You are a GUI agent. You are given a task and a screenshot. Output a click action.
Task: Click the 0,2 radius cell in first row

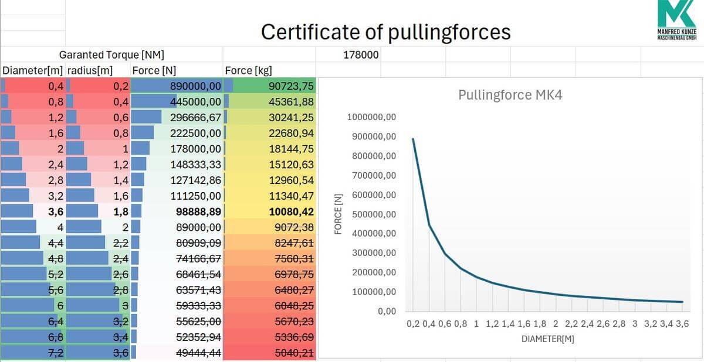tap(97, 86)
